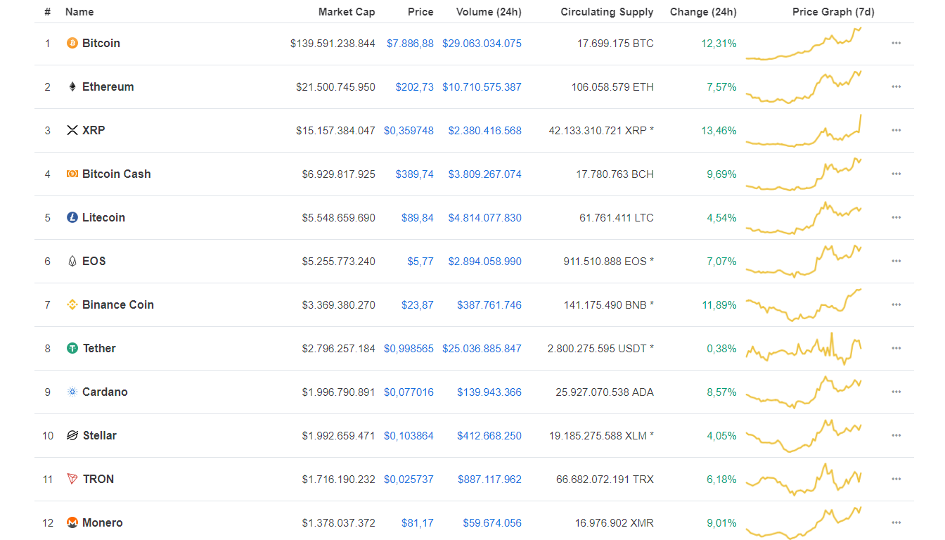Open the more options menu for Ethereum
The width and height of the screenshot is (945, 540).
[896, 87]
